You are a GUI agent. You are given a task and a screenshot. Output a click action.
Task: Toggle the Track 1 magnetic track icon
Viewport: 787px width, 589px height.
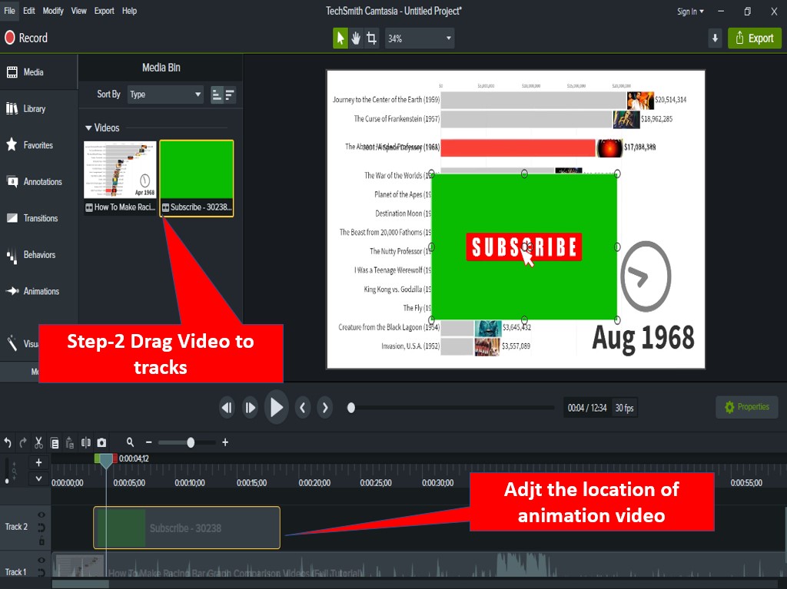coord(42,572)
